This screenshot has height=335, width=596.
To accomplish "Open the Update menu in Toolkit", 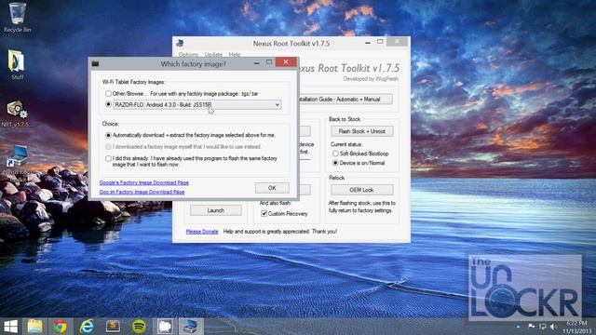I will click(x=213, y=54).
